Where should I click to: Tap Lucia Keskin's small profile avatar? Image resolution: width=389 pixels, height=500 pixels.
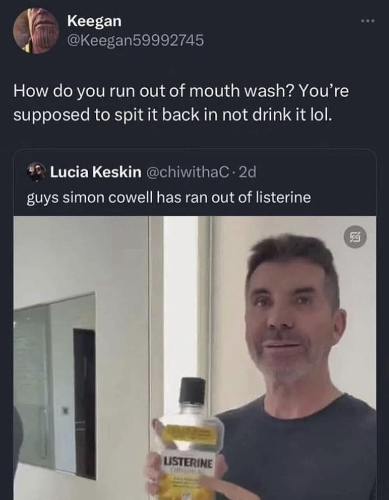click(37, 172)
